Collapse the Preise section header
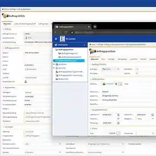156x156 pixels. (91, 128)
